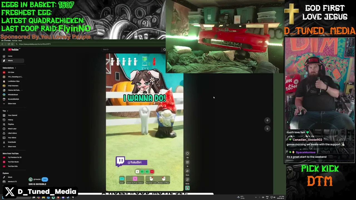Open the Short's sound thumbnail
Screen dimensions: 356x200
click(187, 188)
